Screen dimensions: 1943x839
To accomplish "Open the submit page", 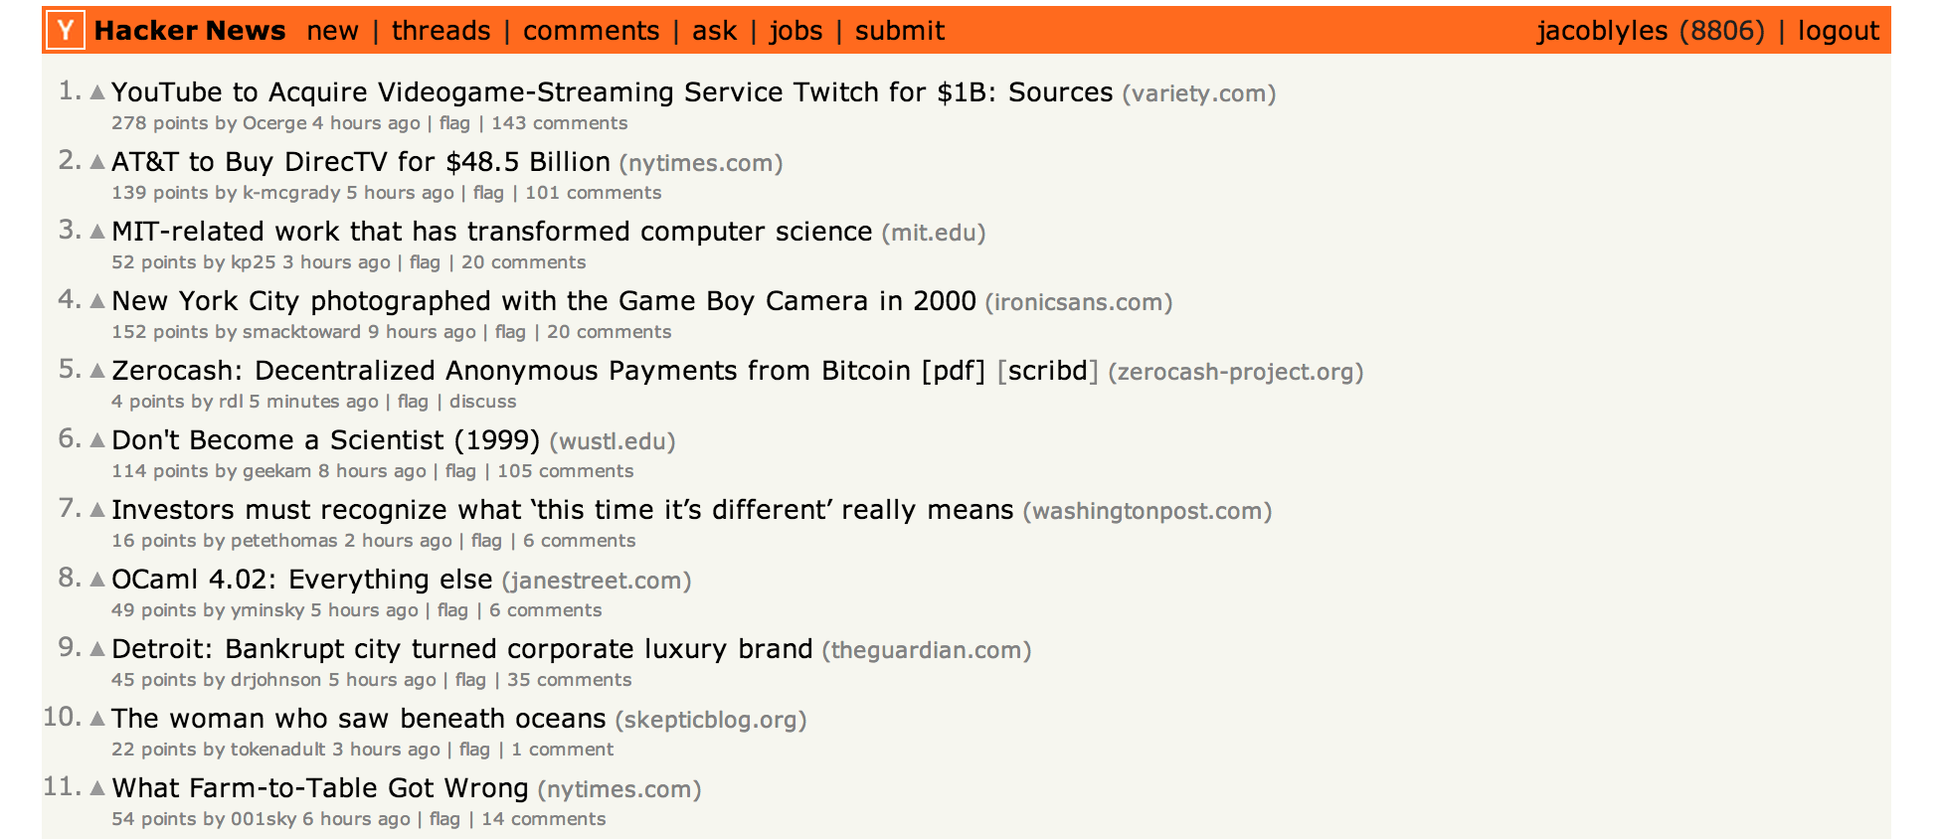I will tap(899, 31).
